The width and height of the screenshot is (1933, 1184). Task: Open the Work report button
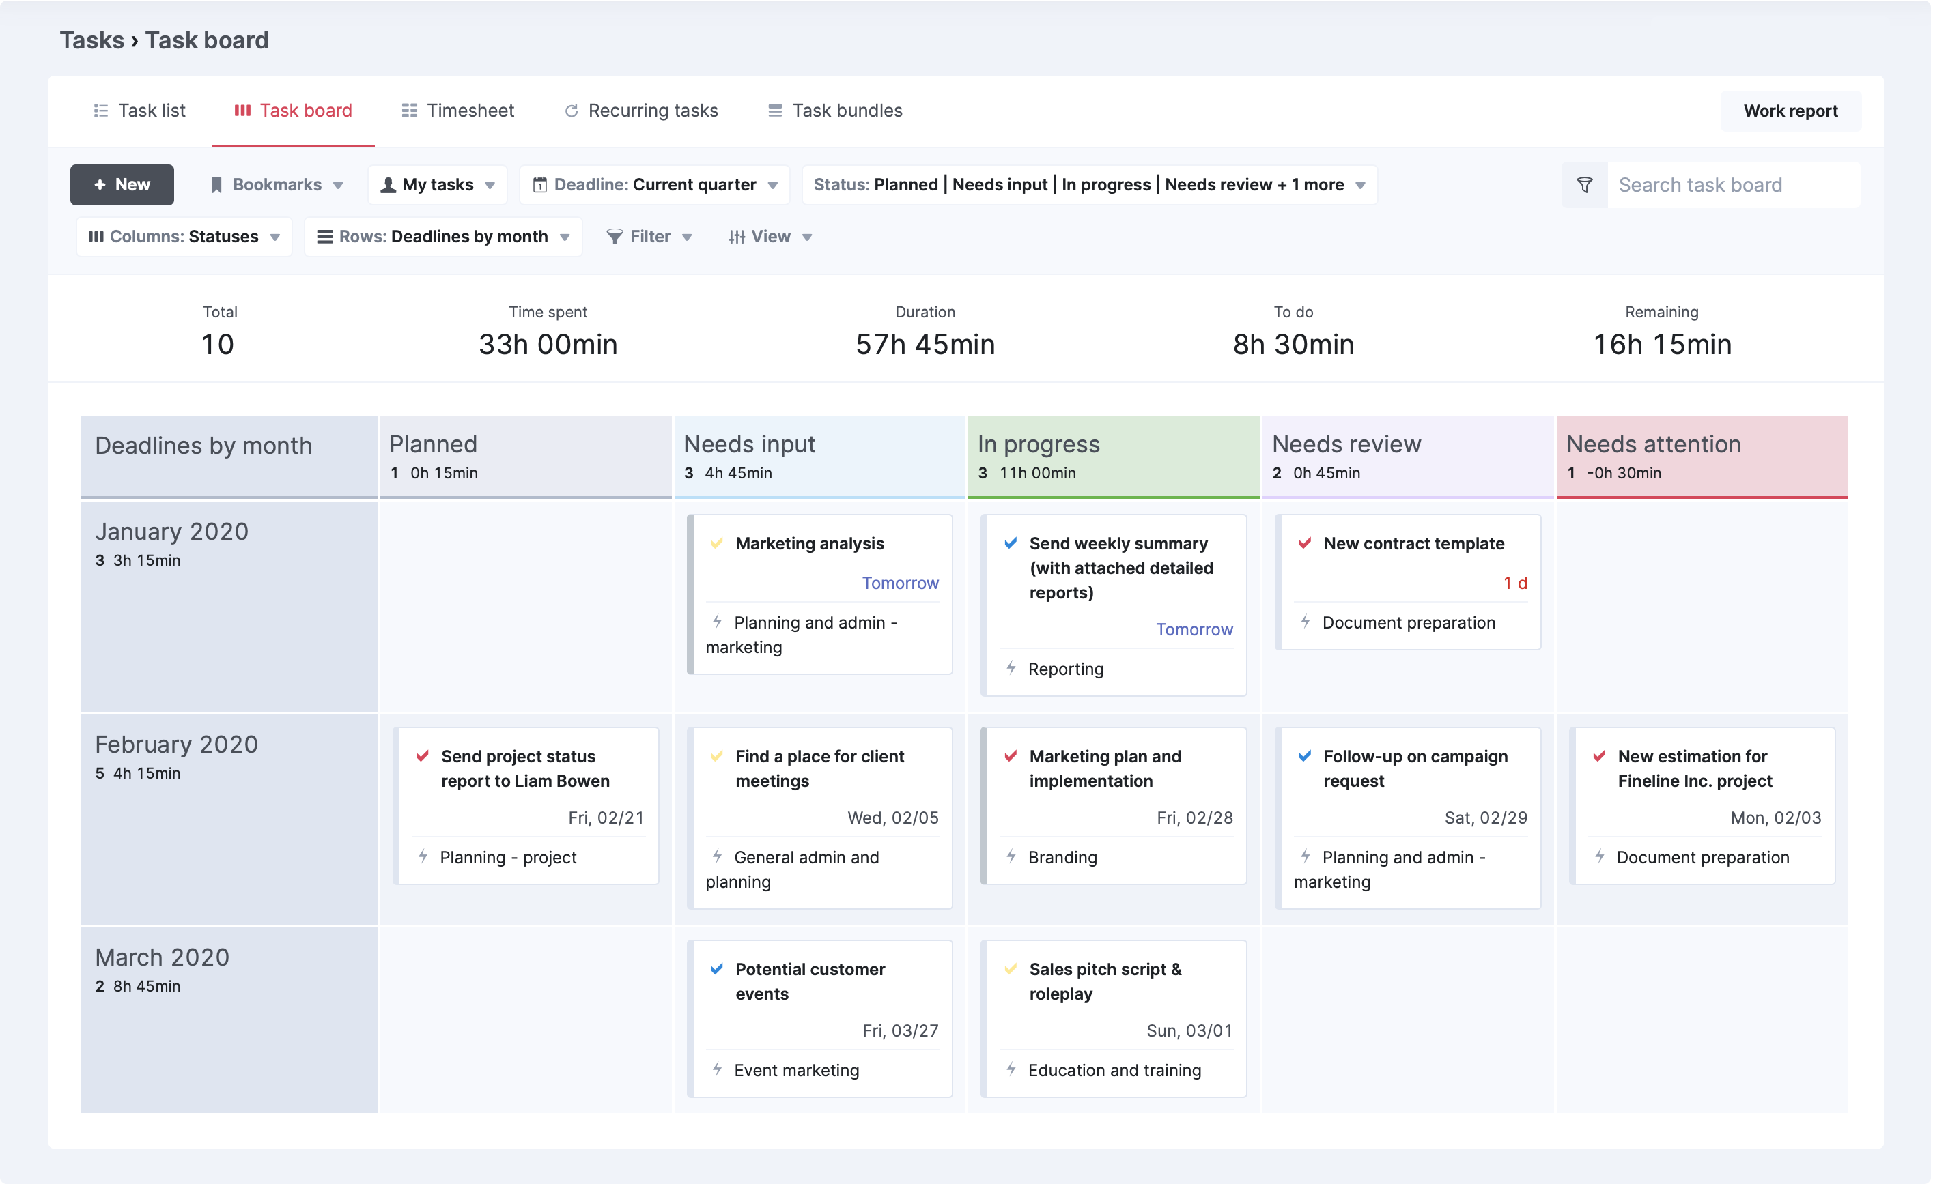click(x=1790, y=111)
